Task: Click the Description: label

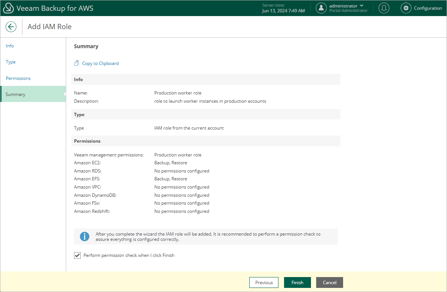Action: pyautogui.click(x=86, y=101)
